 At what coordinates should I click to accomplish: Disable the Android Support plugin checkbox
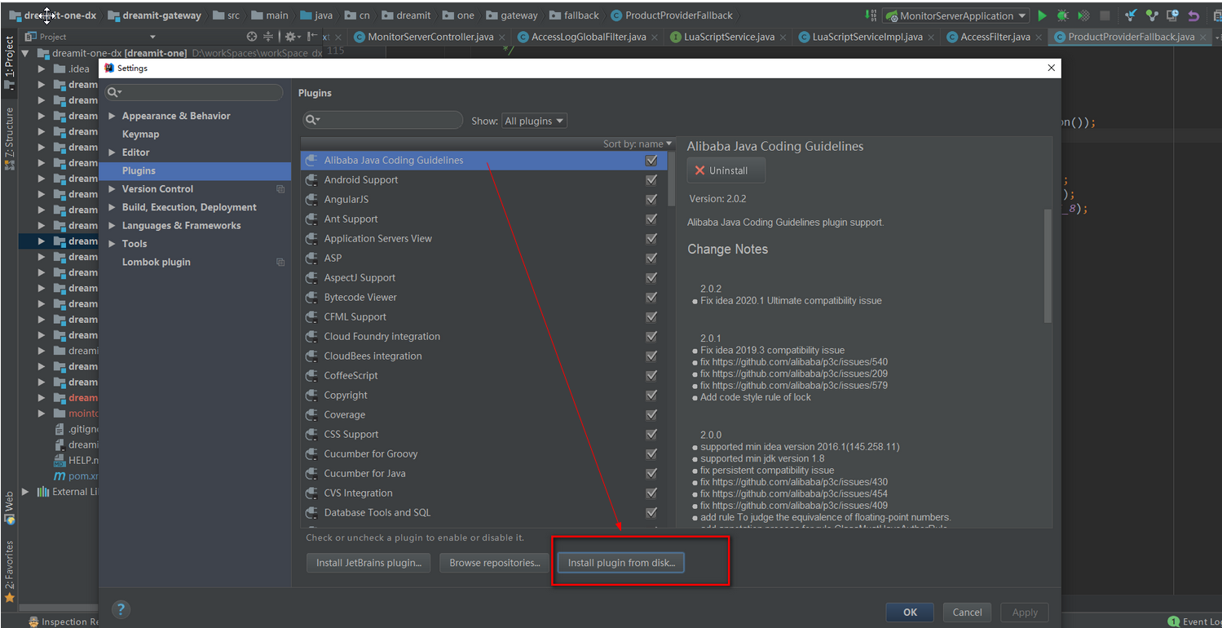click(651, 180)
